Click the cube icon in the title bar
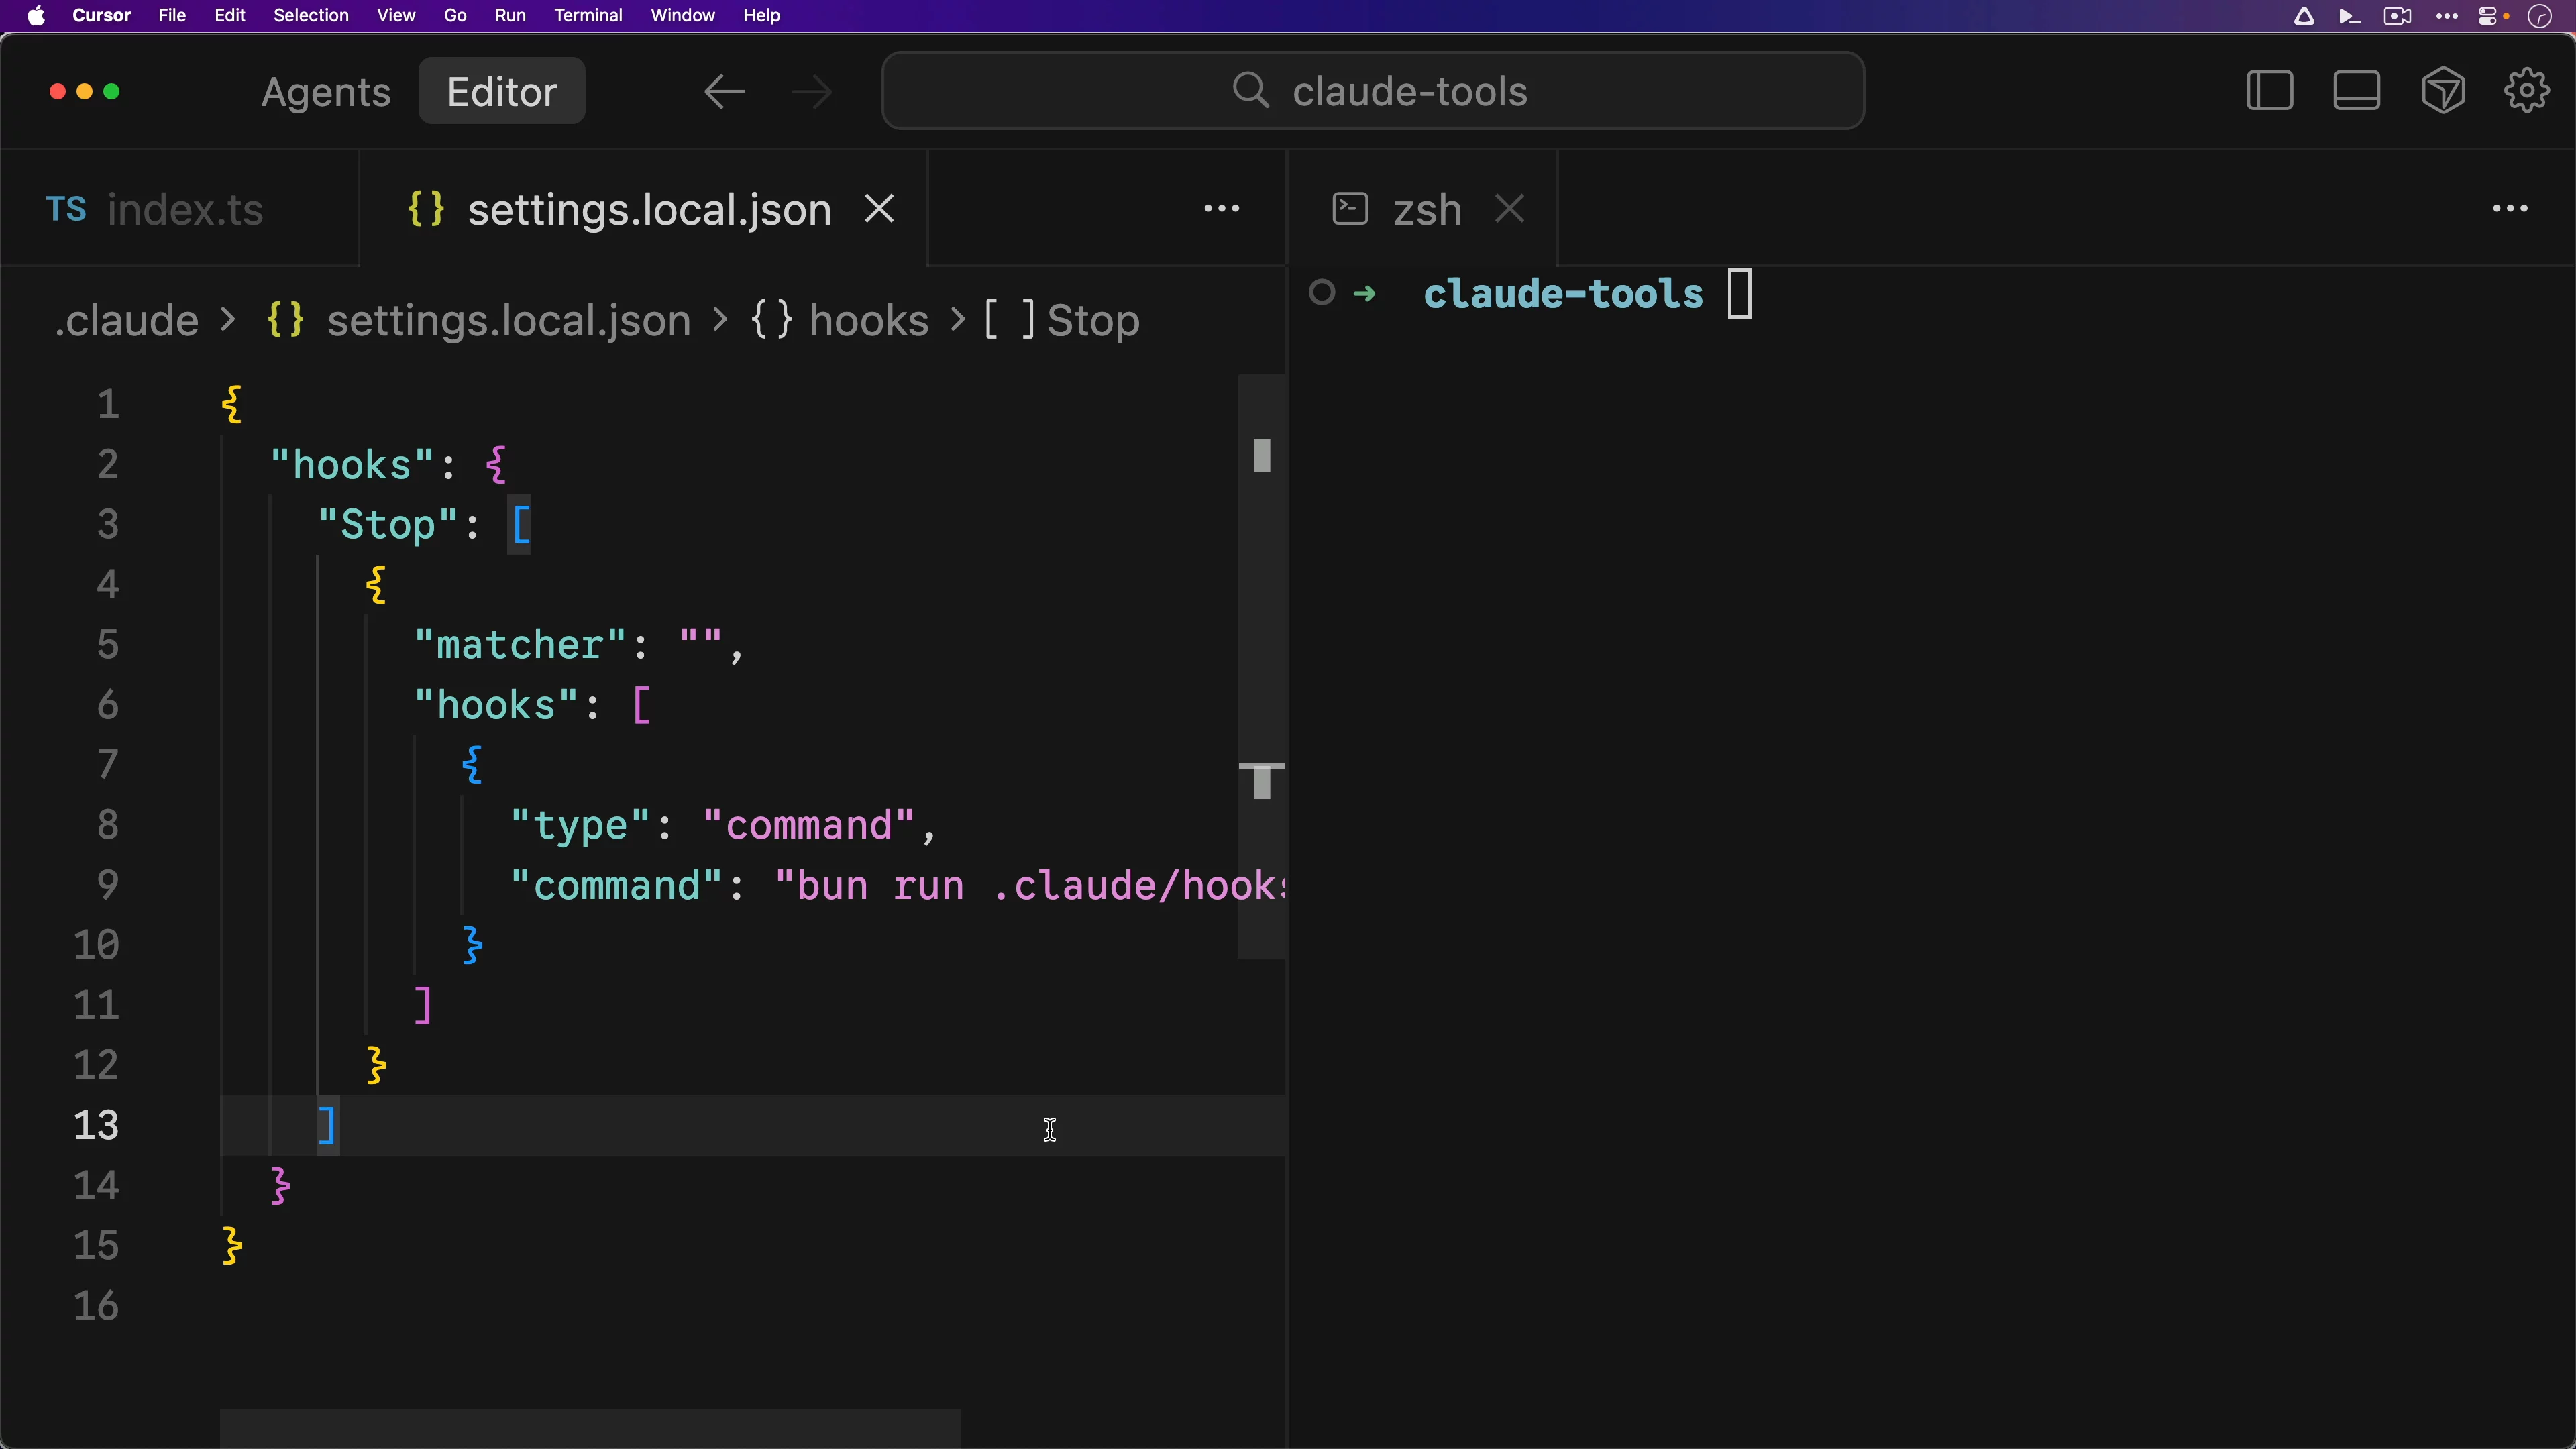The width and height of the screenshot is (2576, 1449). pyautogui.click(x=2442, y=91)
